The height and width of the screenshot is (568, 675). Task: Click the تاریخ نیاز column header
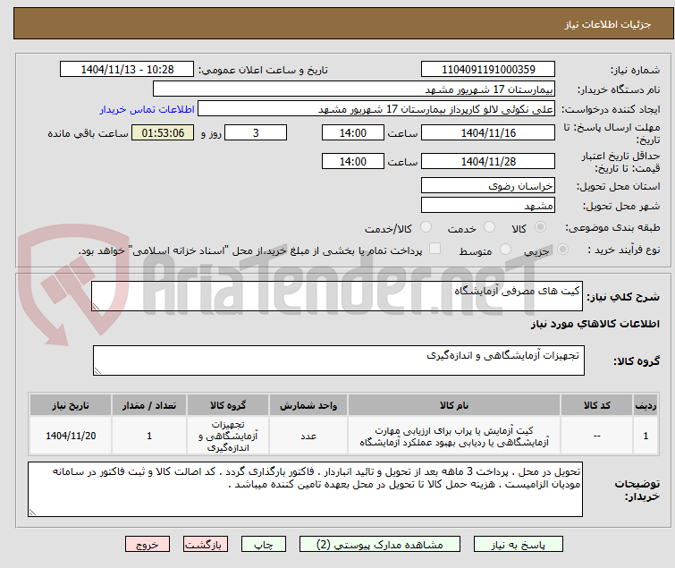[71, 405]
